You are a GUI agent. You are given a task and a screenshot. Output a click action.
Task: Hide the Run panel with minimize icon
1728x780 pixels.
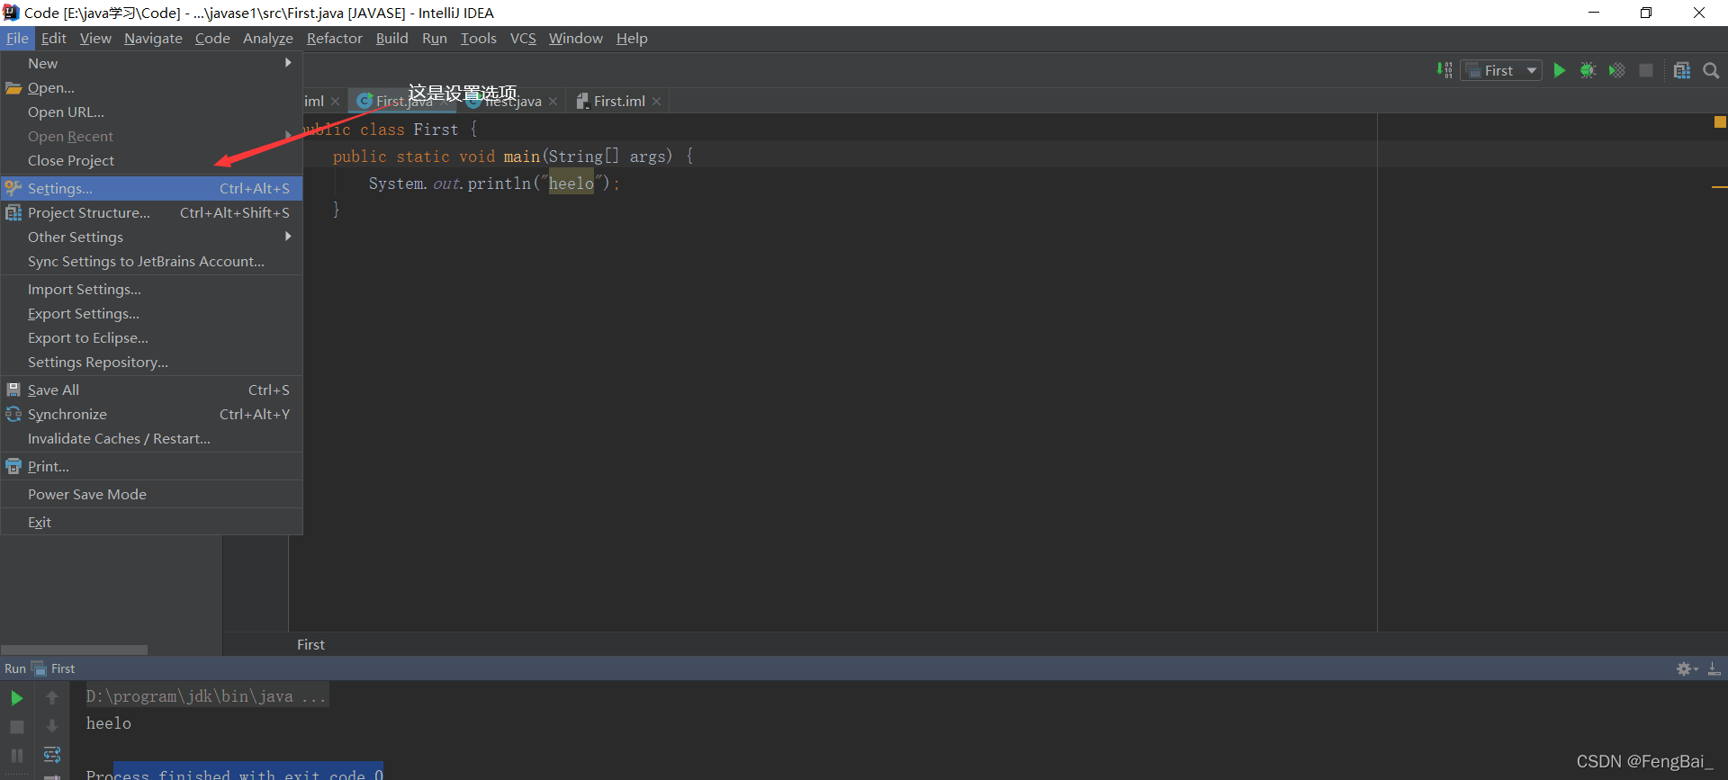[1714, 668]
